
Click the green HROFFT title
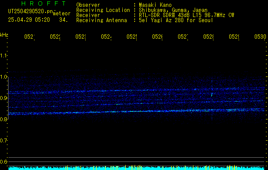point(43,3)
